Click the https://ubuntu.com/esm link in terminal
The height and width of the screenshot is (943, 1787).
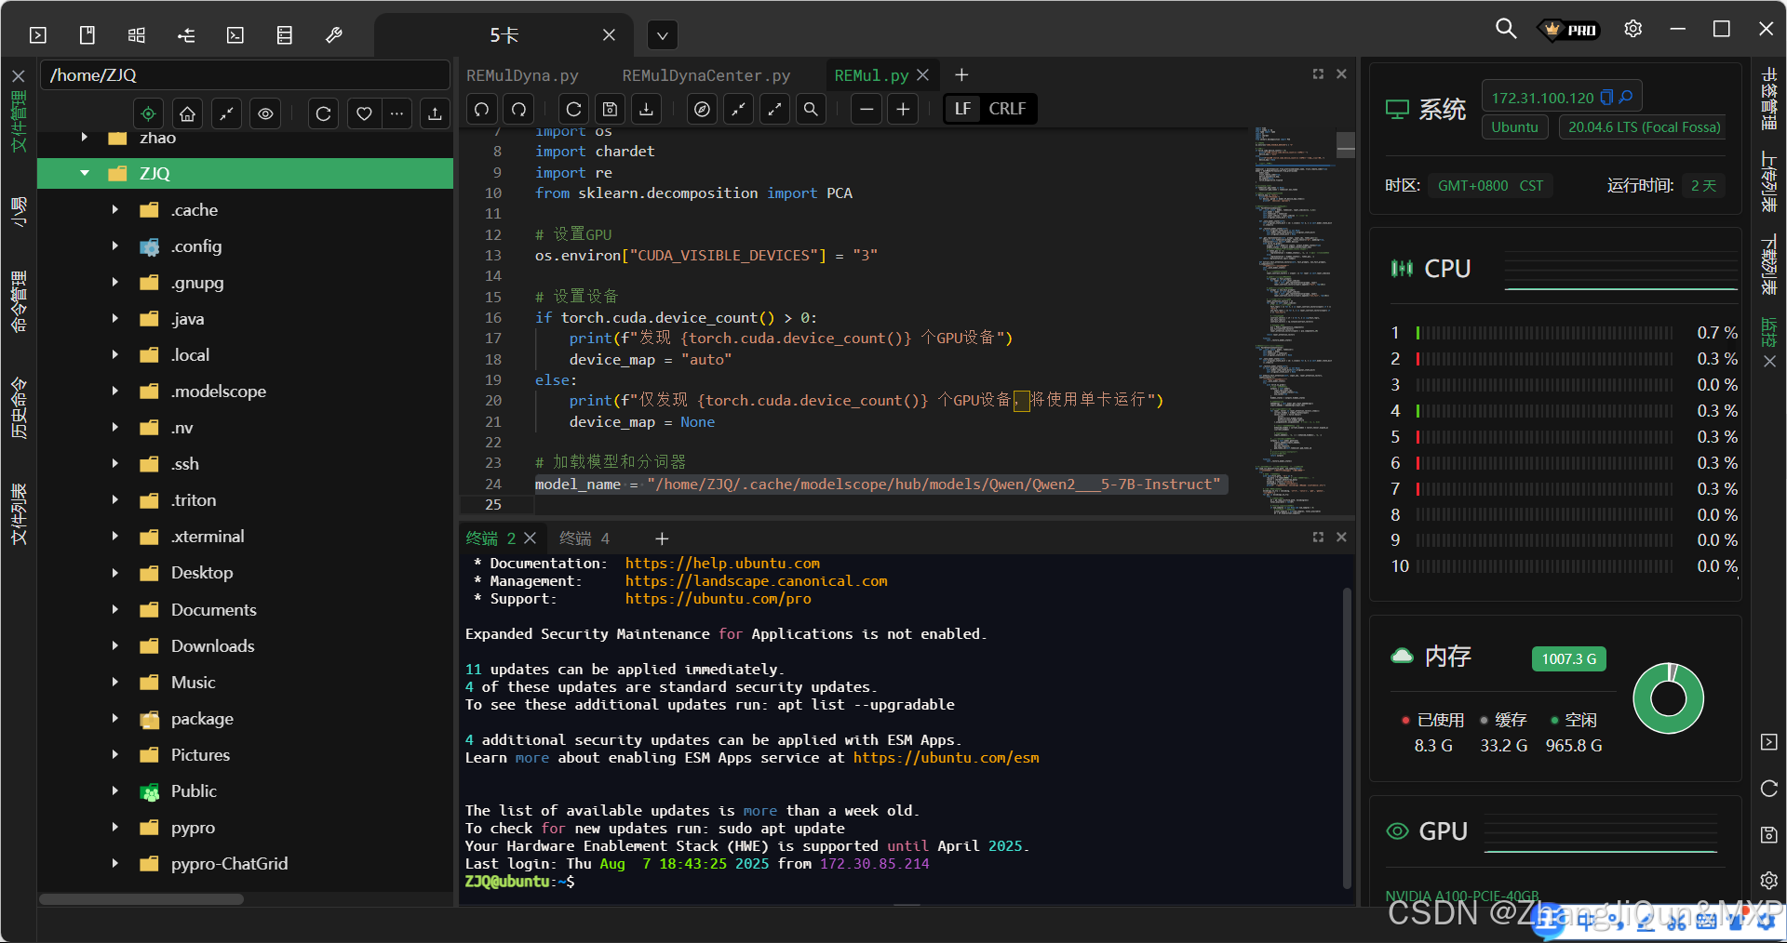point(946,757)
